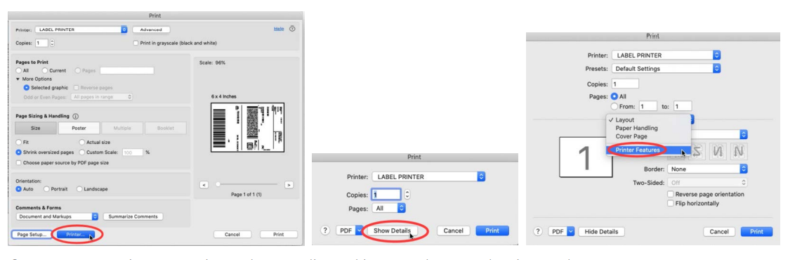795x260 pixels.
Task: Click the page preview slider
Action: pos(246,185)
